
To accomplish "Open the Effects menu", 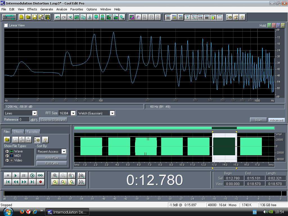I will point(32,9).
